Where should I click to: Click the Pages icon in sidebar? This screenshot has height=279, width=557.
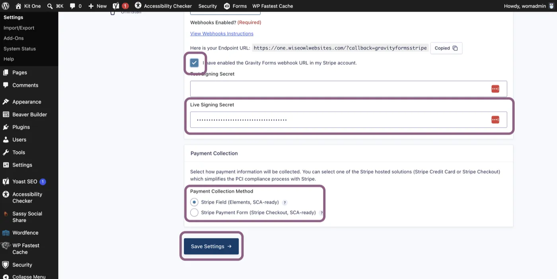[x=6, y=72]
